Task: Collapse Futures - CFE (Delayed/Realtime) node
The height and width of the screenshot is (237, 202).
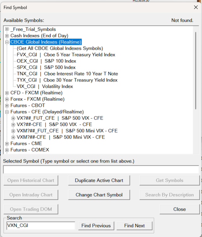Action: [x=7, y=112]
